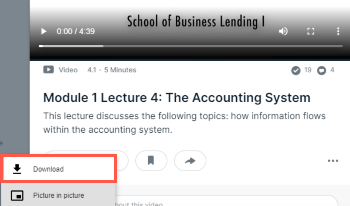Image resolution: width=350 pixels, height=206 pixels.
Task: Share the lecture with arrow button
Action: click(190, 160)
